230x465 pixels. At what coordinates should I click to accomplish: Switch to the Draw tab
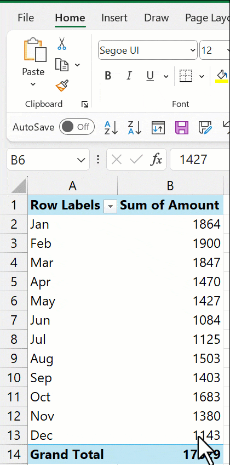point(156,18)
